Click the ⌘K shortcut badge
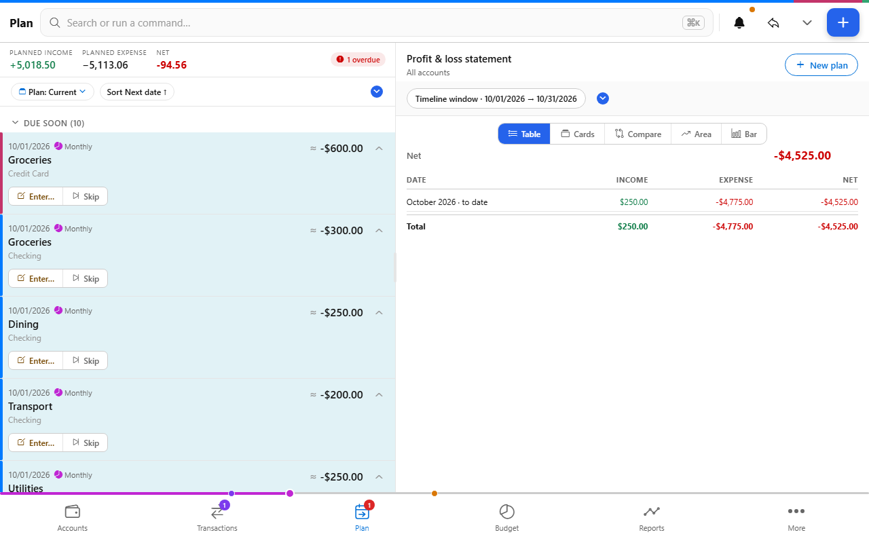The width and height of the screenshot is (869, 543). 693,22
